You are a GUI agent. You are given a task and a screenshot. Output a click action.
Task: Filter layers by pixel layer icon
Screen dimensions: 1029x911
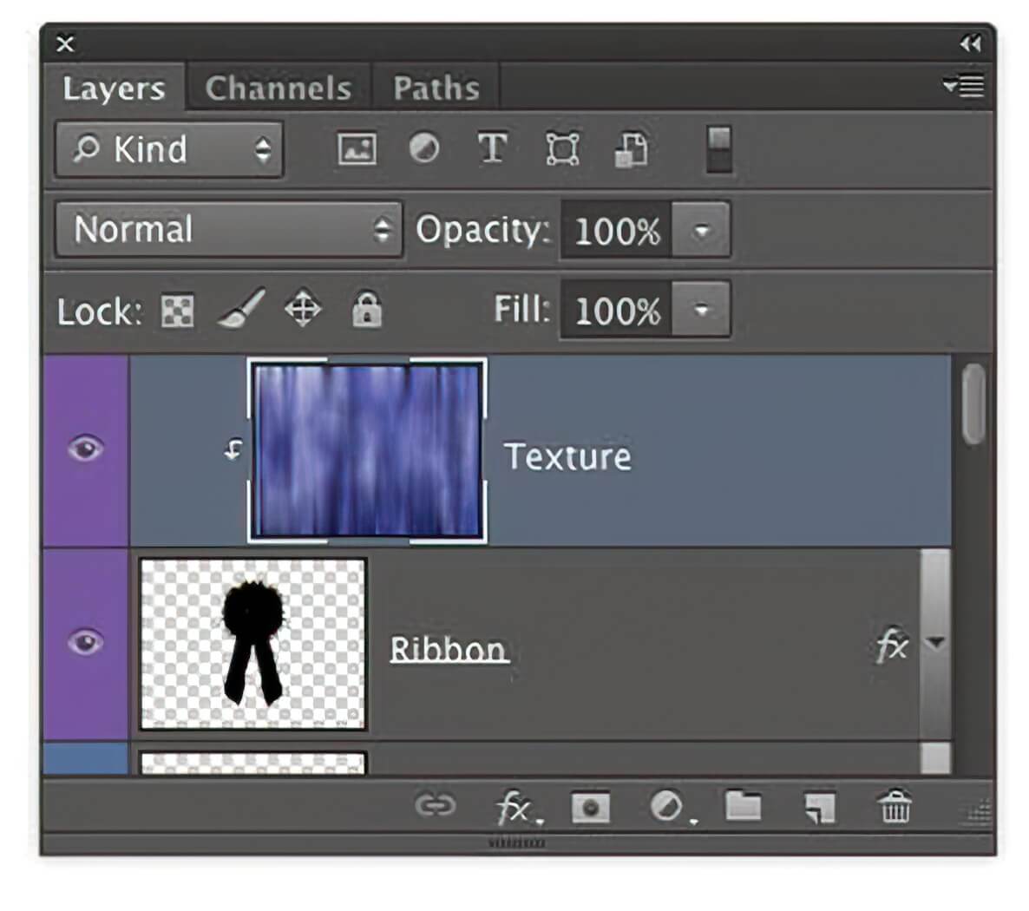click(357, 149)
